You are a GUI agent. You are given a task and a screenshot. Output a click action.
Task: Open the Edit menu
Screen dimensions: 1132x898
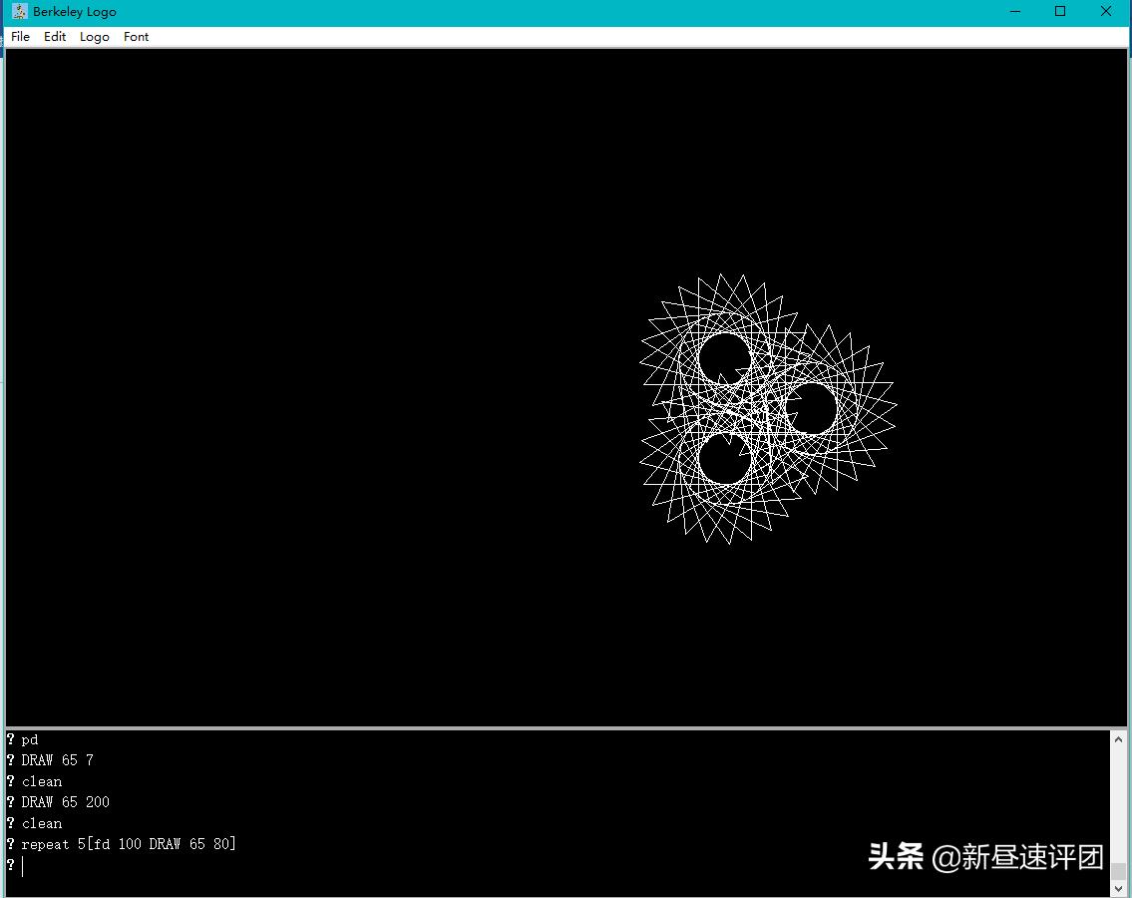(55, 37)
